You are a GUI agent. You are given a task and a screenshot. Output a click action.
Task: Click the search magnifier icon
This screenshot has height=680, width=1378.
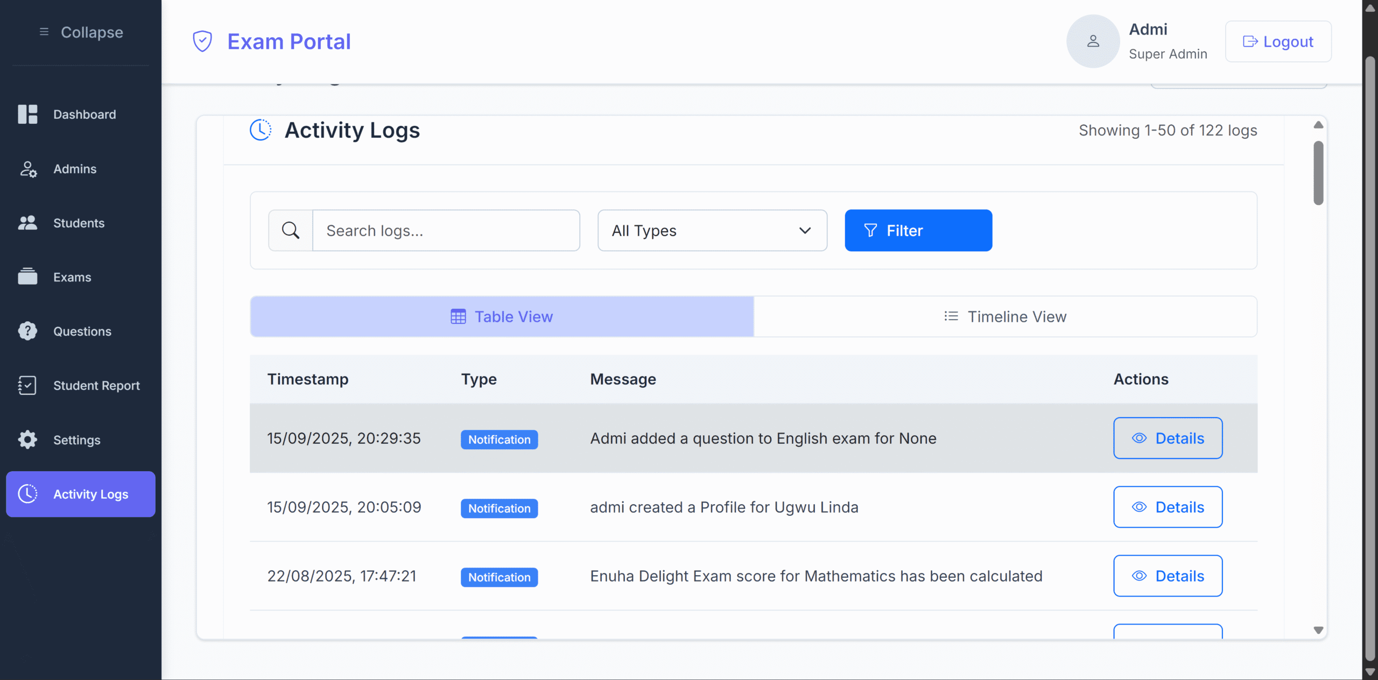[291, 230]
